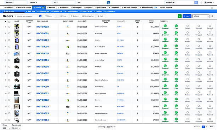The image size is (217, 130).
Task: Open the Views dropdown
Action: click(64, 16)
